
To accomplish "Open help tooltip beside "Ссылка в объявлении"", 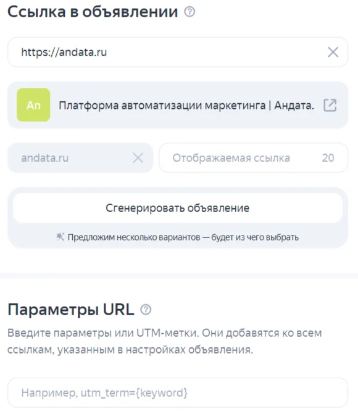I will (189, 12).
